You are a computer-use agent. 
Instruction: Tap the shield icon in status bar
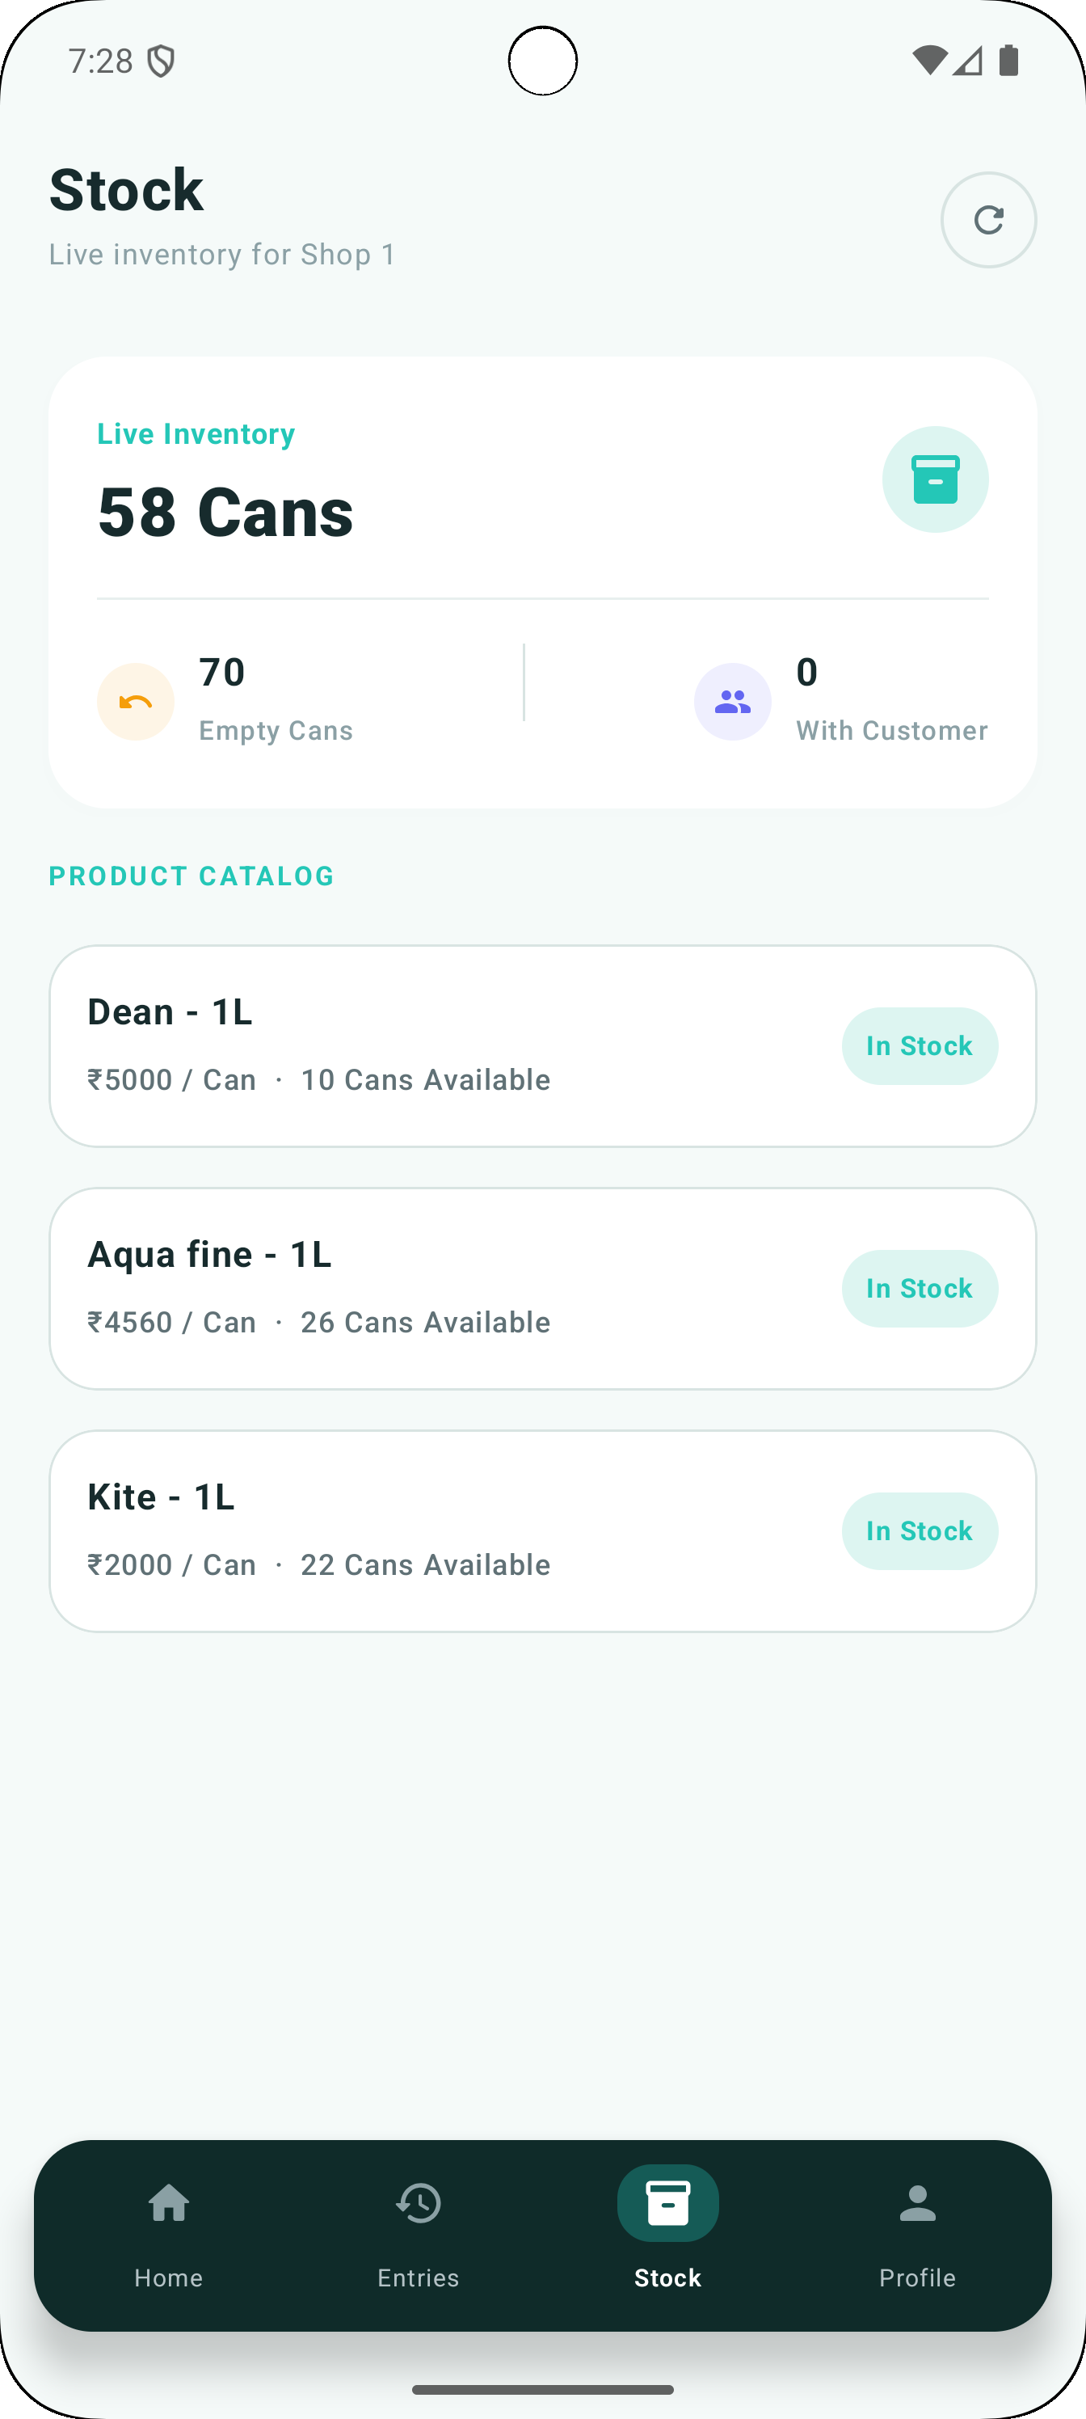162,62
